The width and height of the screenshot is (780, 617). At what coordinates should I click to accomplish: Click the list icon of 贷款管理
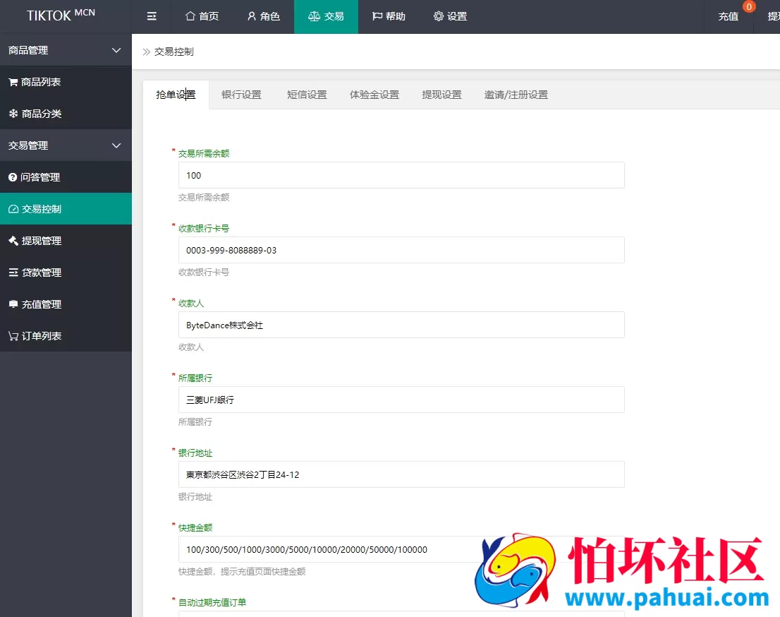coord(13,272)
